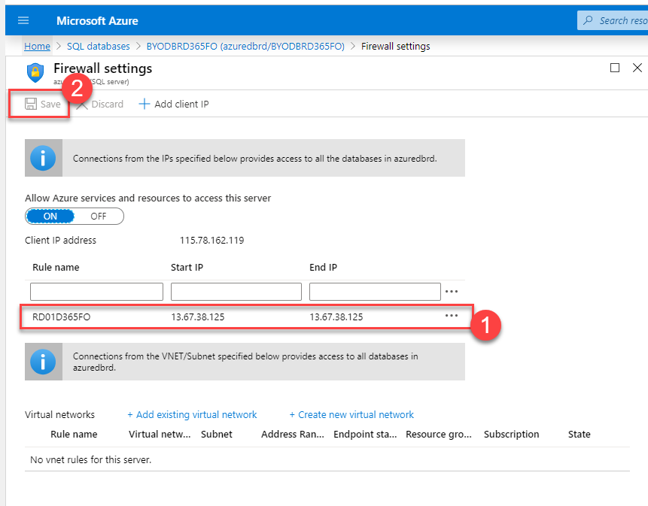Open ellipsis menu for RD01D365FO rule
The image size is (648, 506).
coord(452,316)
